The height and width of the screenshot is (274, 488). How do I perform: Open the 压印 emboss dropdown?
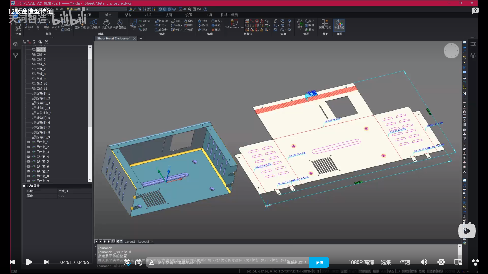(x=217, y=21)
